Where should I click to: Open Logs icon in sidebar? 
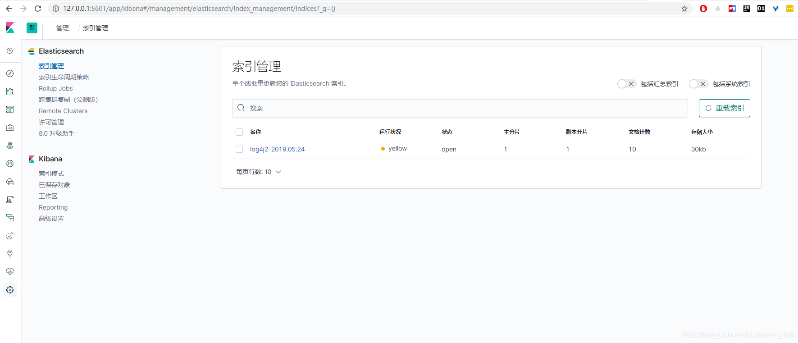click(10, 200)
